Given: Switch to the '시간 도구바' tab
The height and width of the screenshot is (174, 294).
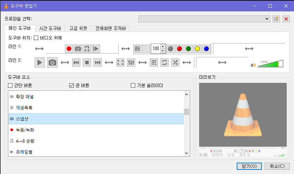Looking at the screenshot, I should (50, 29).
